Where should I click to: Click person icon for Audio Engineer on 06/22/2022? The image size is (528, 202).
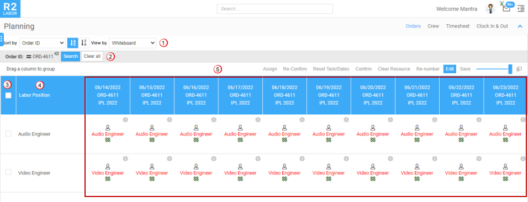[x=461, y=128]
